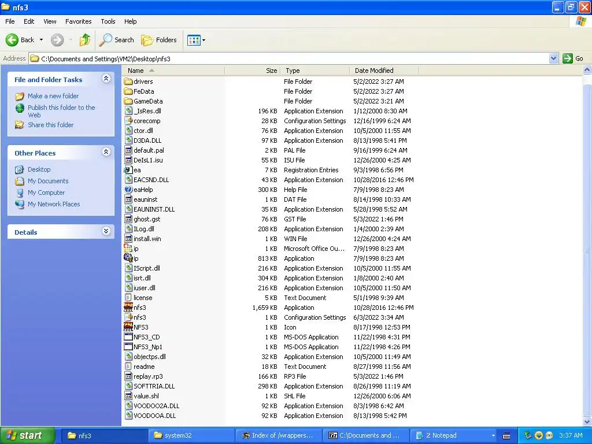Switch to system32 taskbar window
The image size is (592, 444).
(190, 435)
